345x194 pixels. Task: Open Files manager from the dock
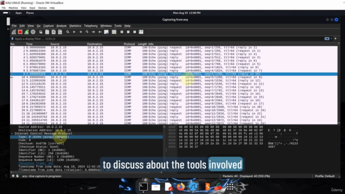point(156,187)
